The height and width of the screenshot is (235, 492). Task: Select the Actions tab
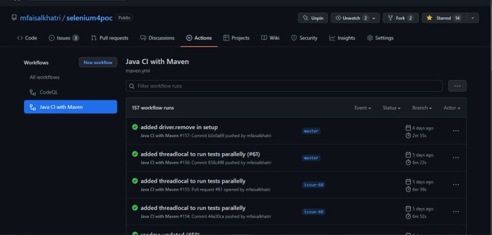tap(199, 38)
